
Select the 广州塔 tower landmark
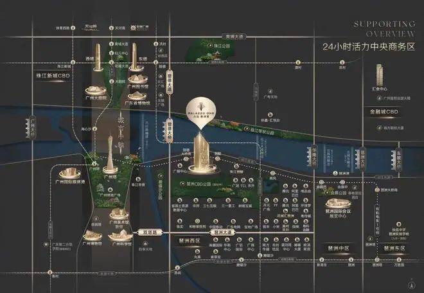click(110, 153)
